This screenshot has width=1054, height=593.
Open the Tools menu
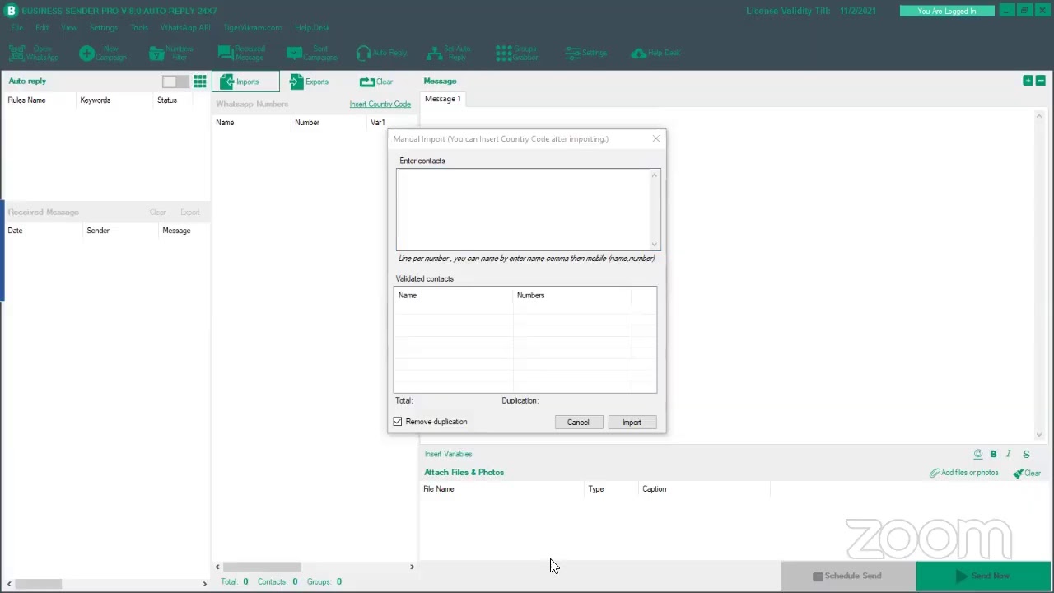(x=139, y=27)
